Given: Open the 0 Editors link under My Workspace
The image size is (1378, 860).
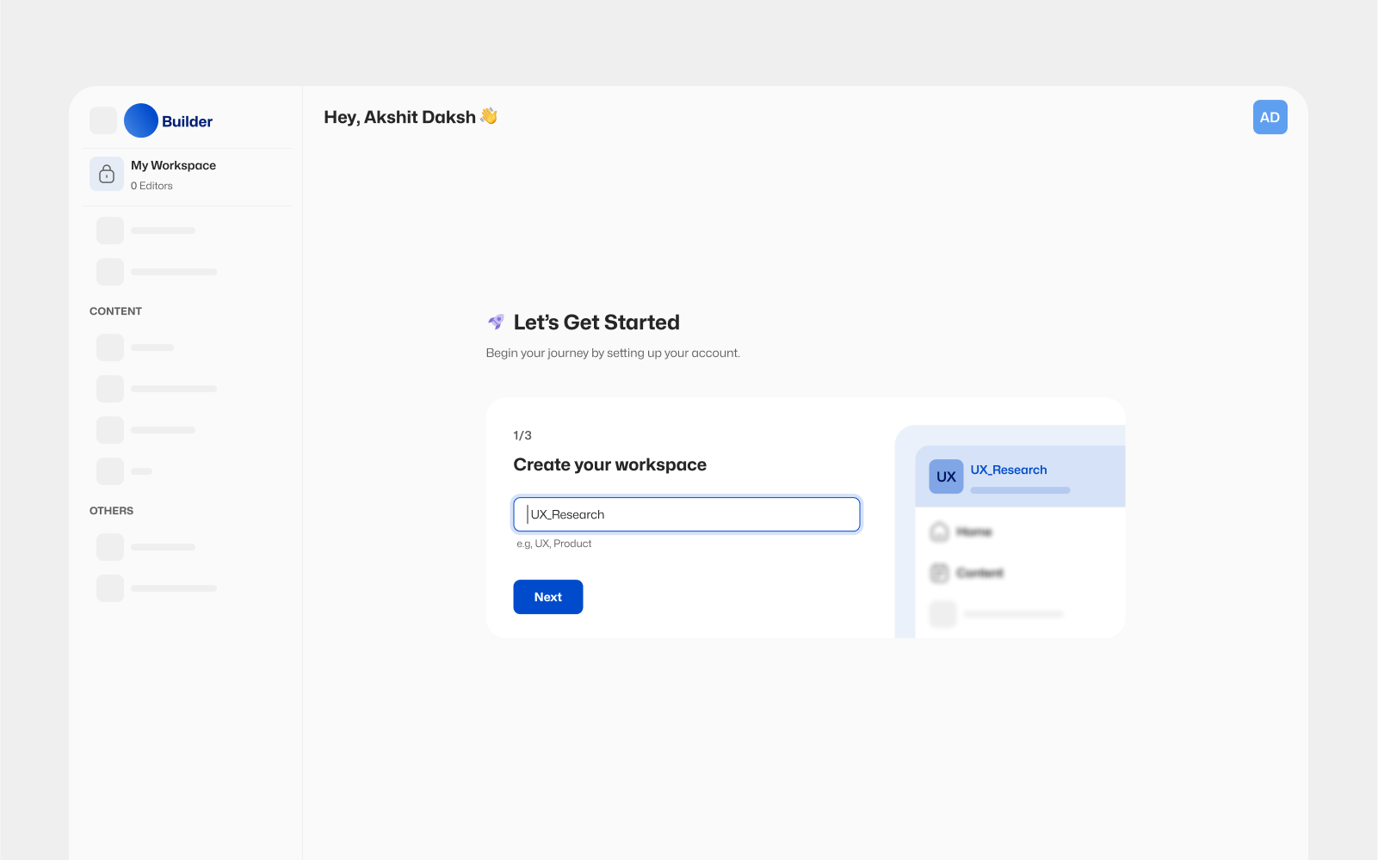Looking at the screenshot, I should pyautogui.click(x=151, y=185).
